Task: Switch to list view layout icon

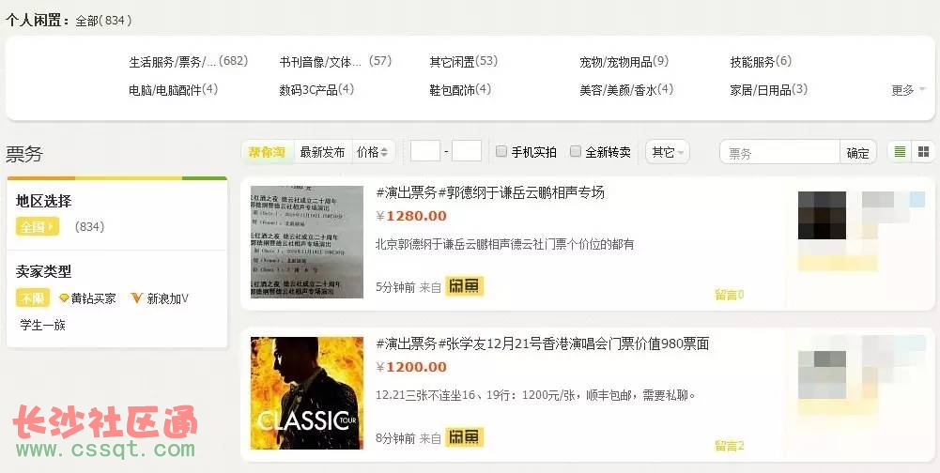Action: [x=900, y=152]
